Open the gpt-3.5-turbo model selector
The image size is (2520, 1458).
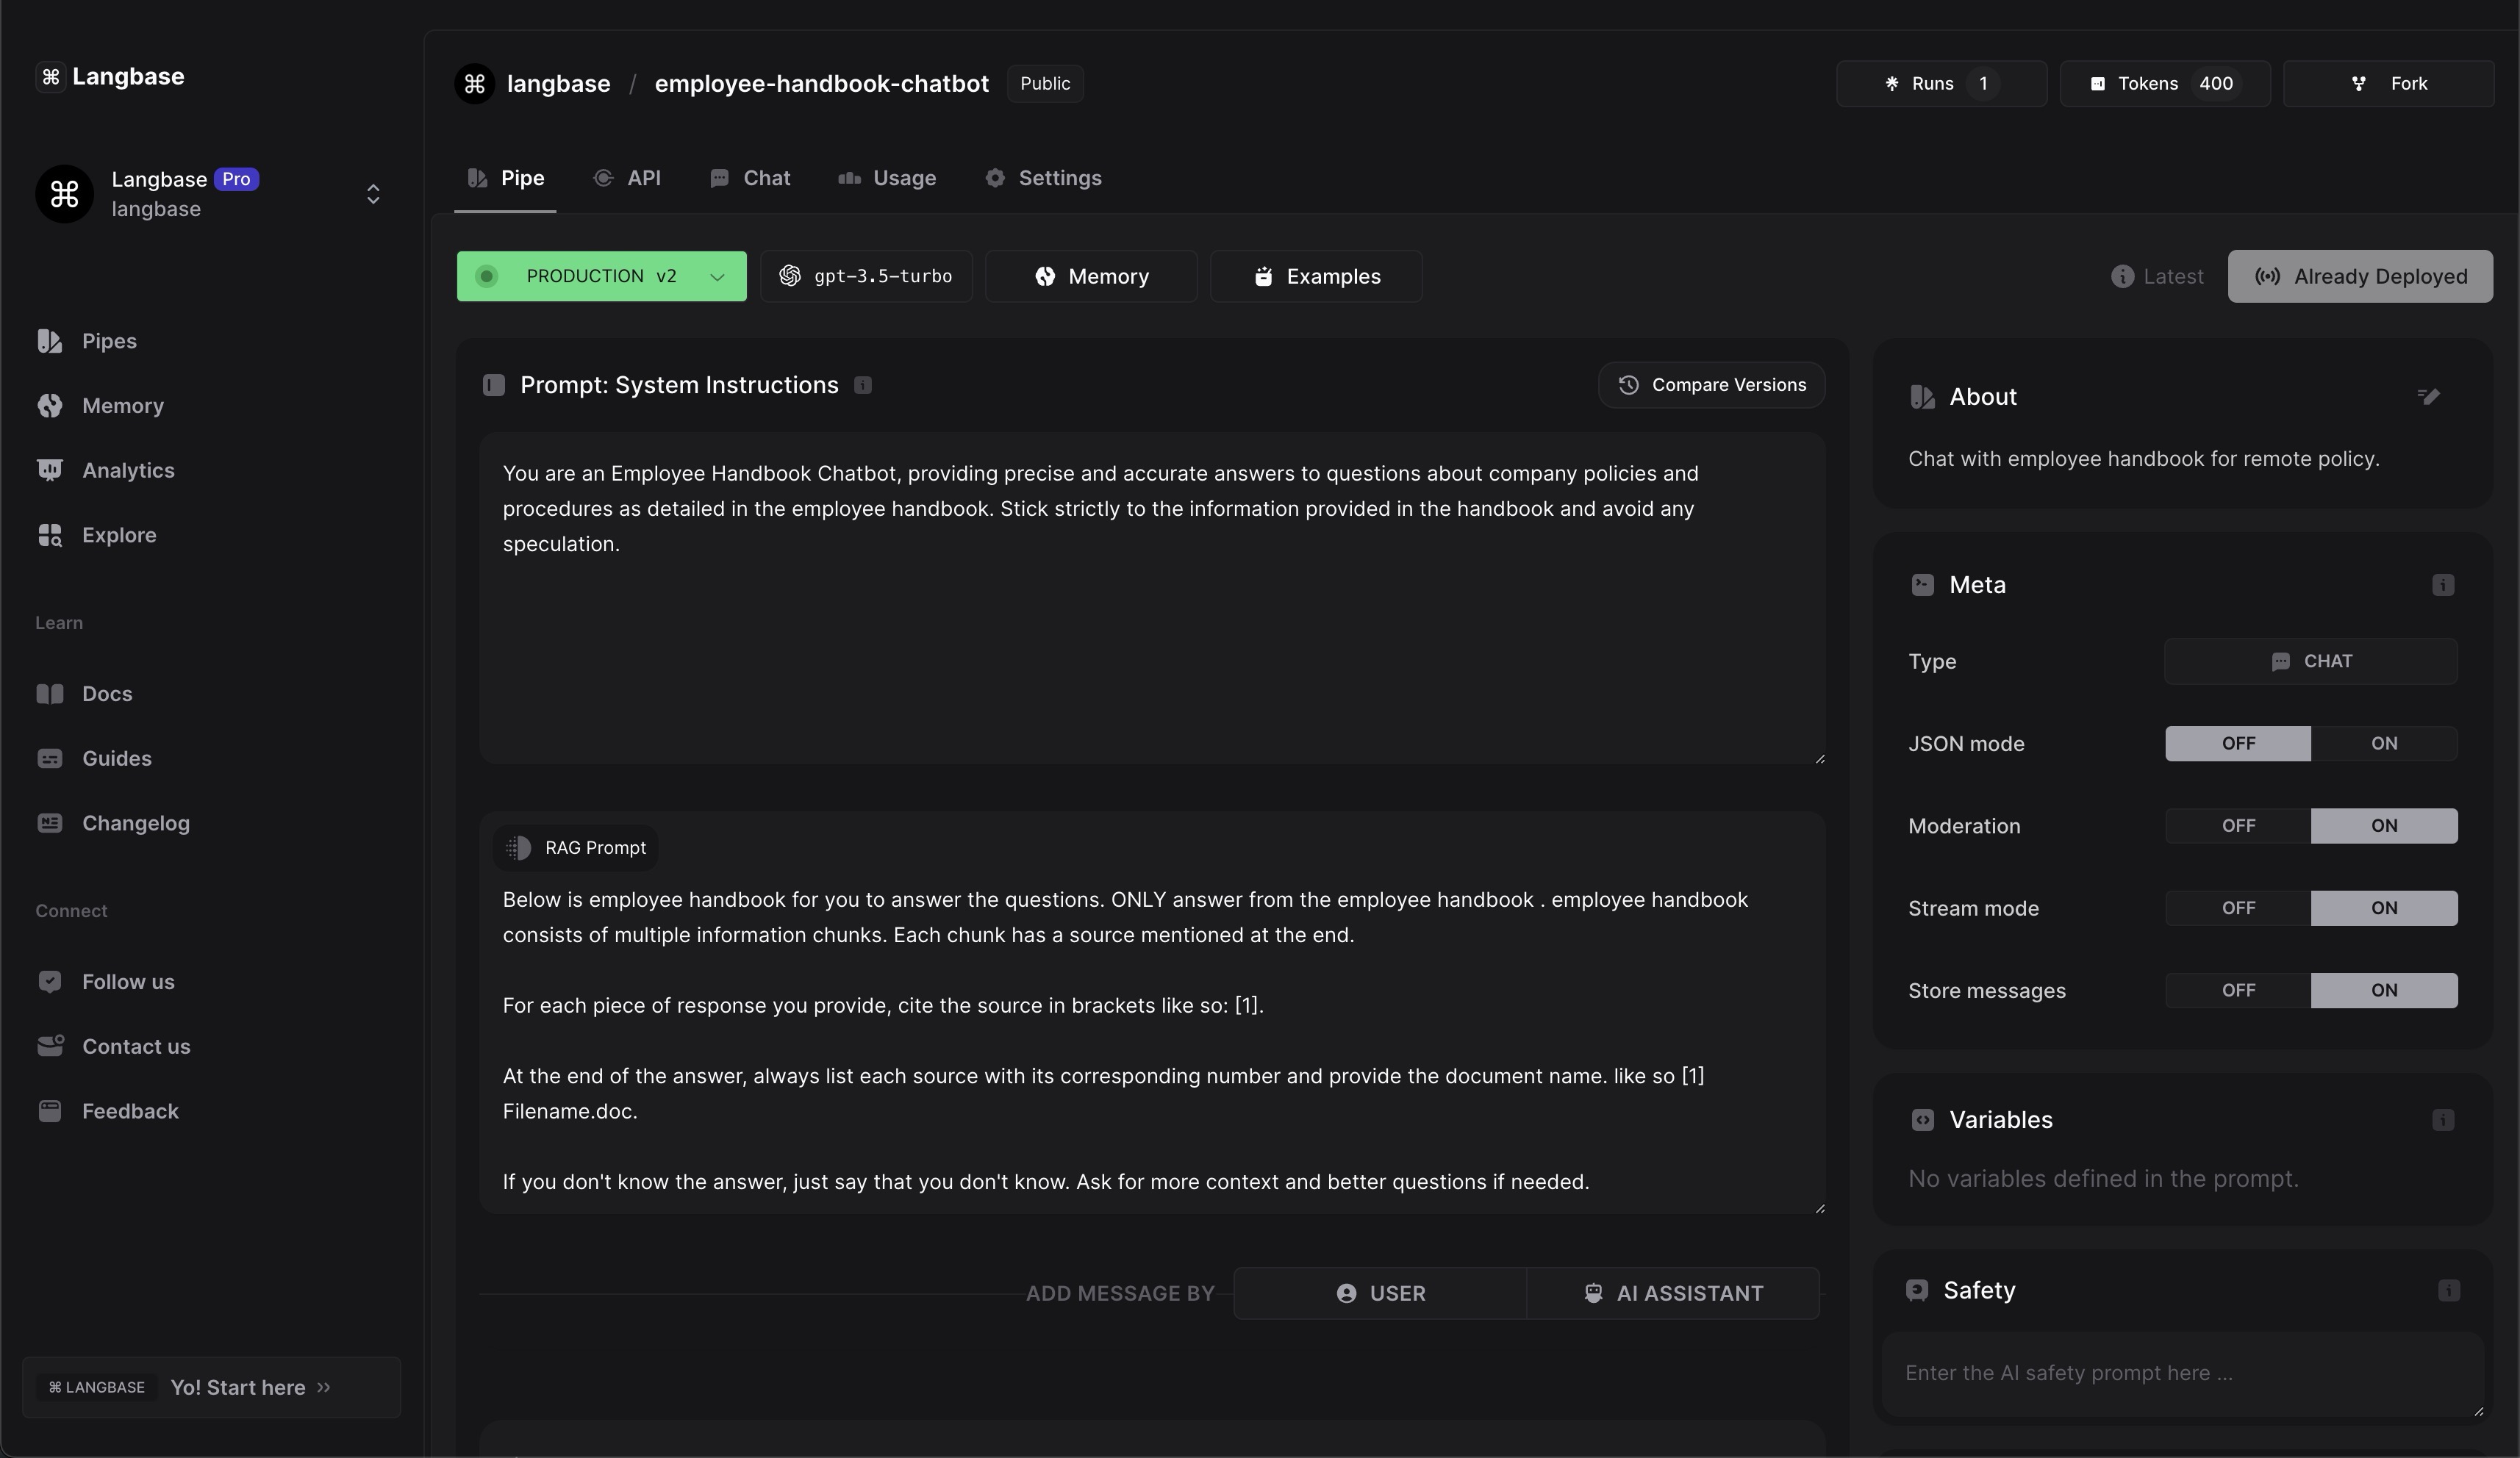(x=866, y=277)
